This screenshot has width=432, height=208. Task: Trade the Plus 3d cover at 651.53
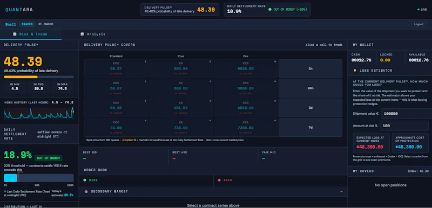pos(181,108)
